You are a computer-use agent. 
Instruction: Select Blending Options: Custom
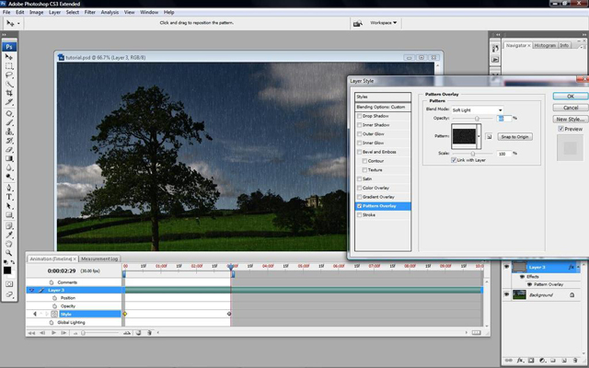pyautogui.click(x=383, y=107)
